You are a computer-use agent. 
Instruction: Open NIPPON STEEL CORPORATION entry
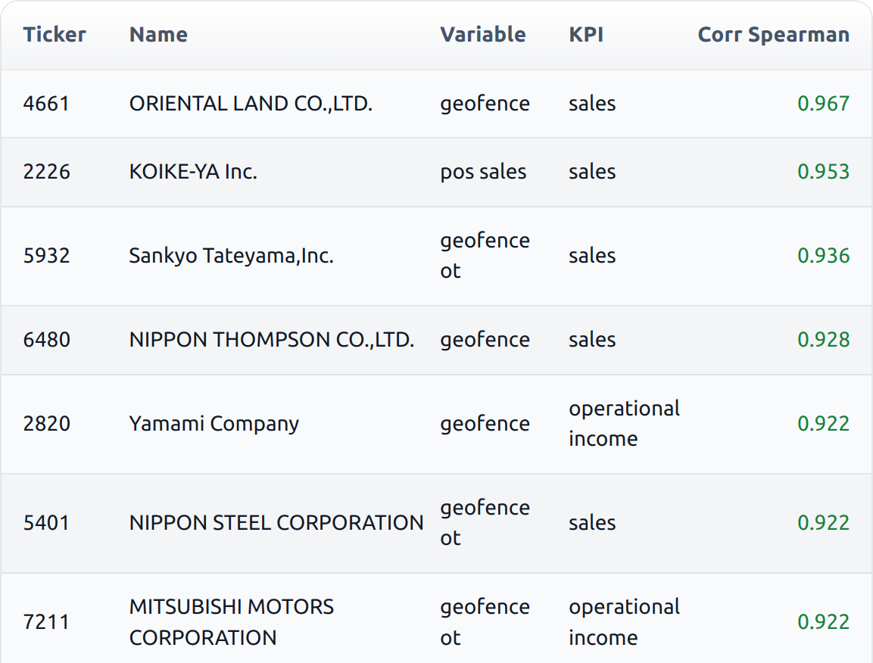coord(276,522)
